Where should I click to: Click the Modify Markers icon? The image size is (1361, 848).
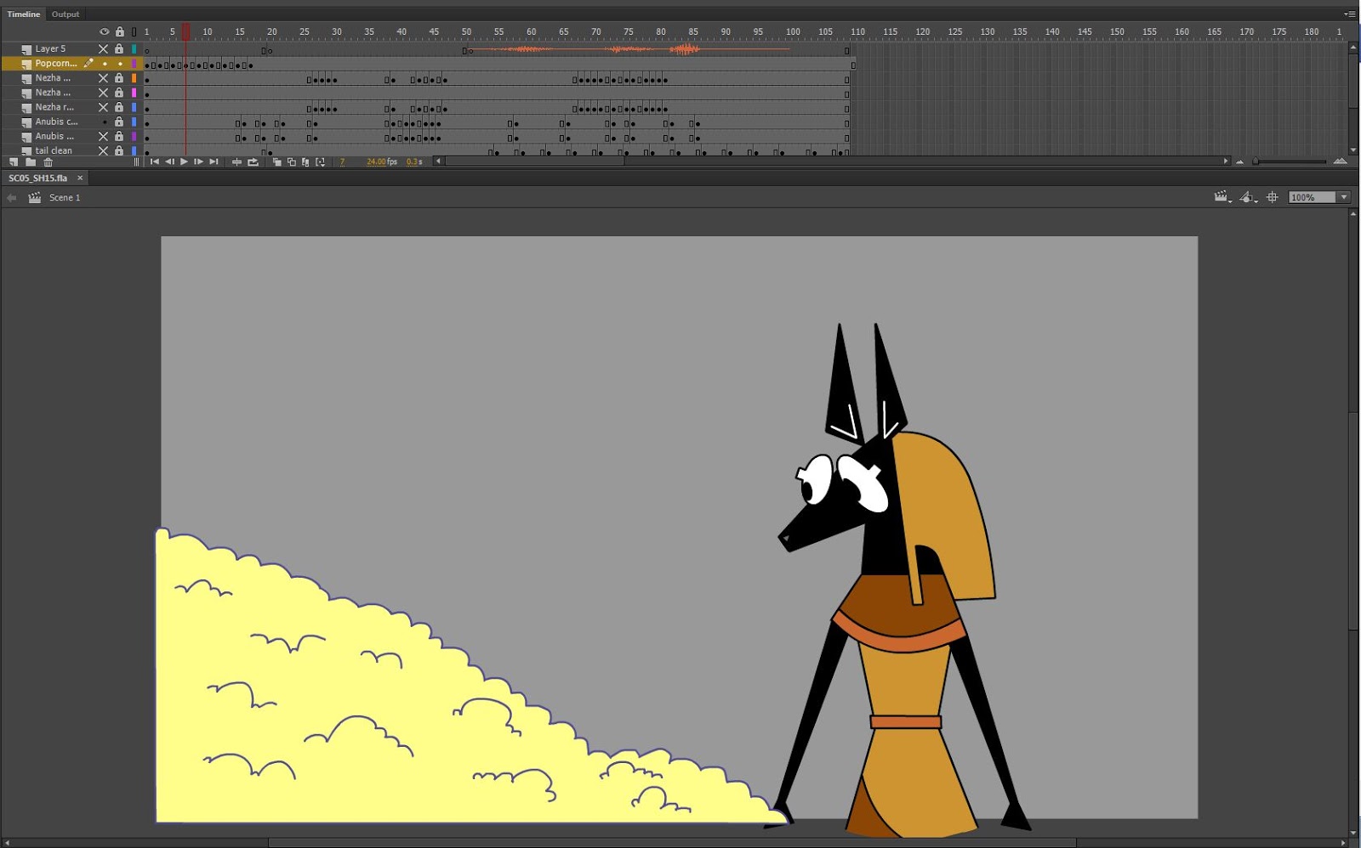click(321, 161)
